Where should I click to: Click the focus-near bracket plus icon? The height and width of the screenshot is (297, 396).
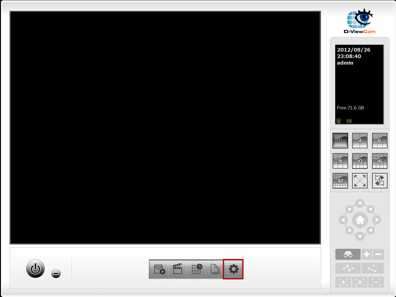(x=343, y=282)
